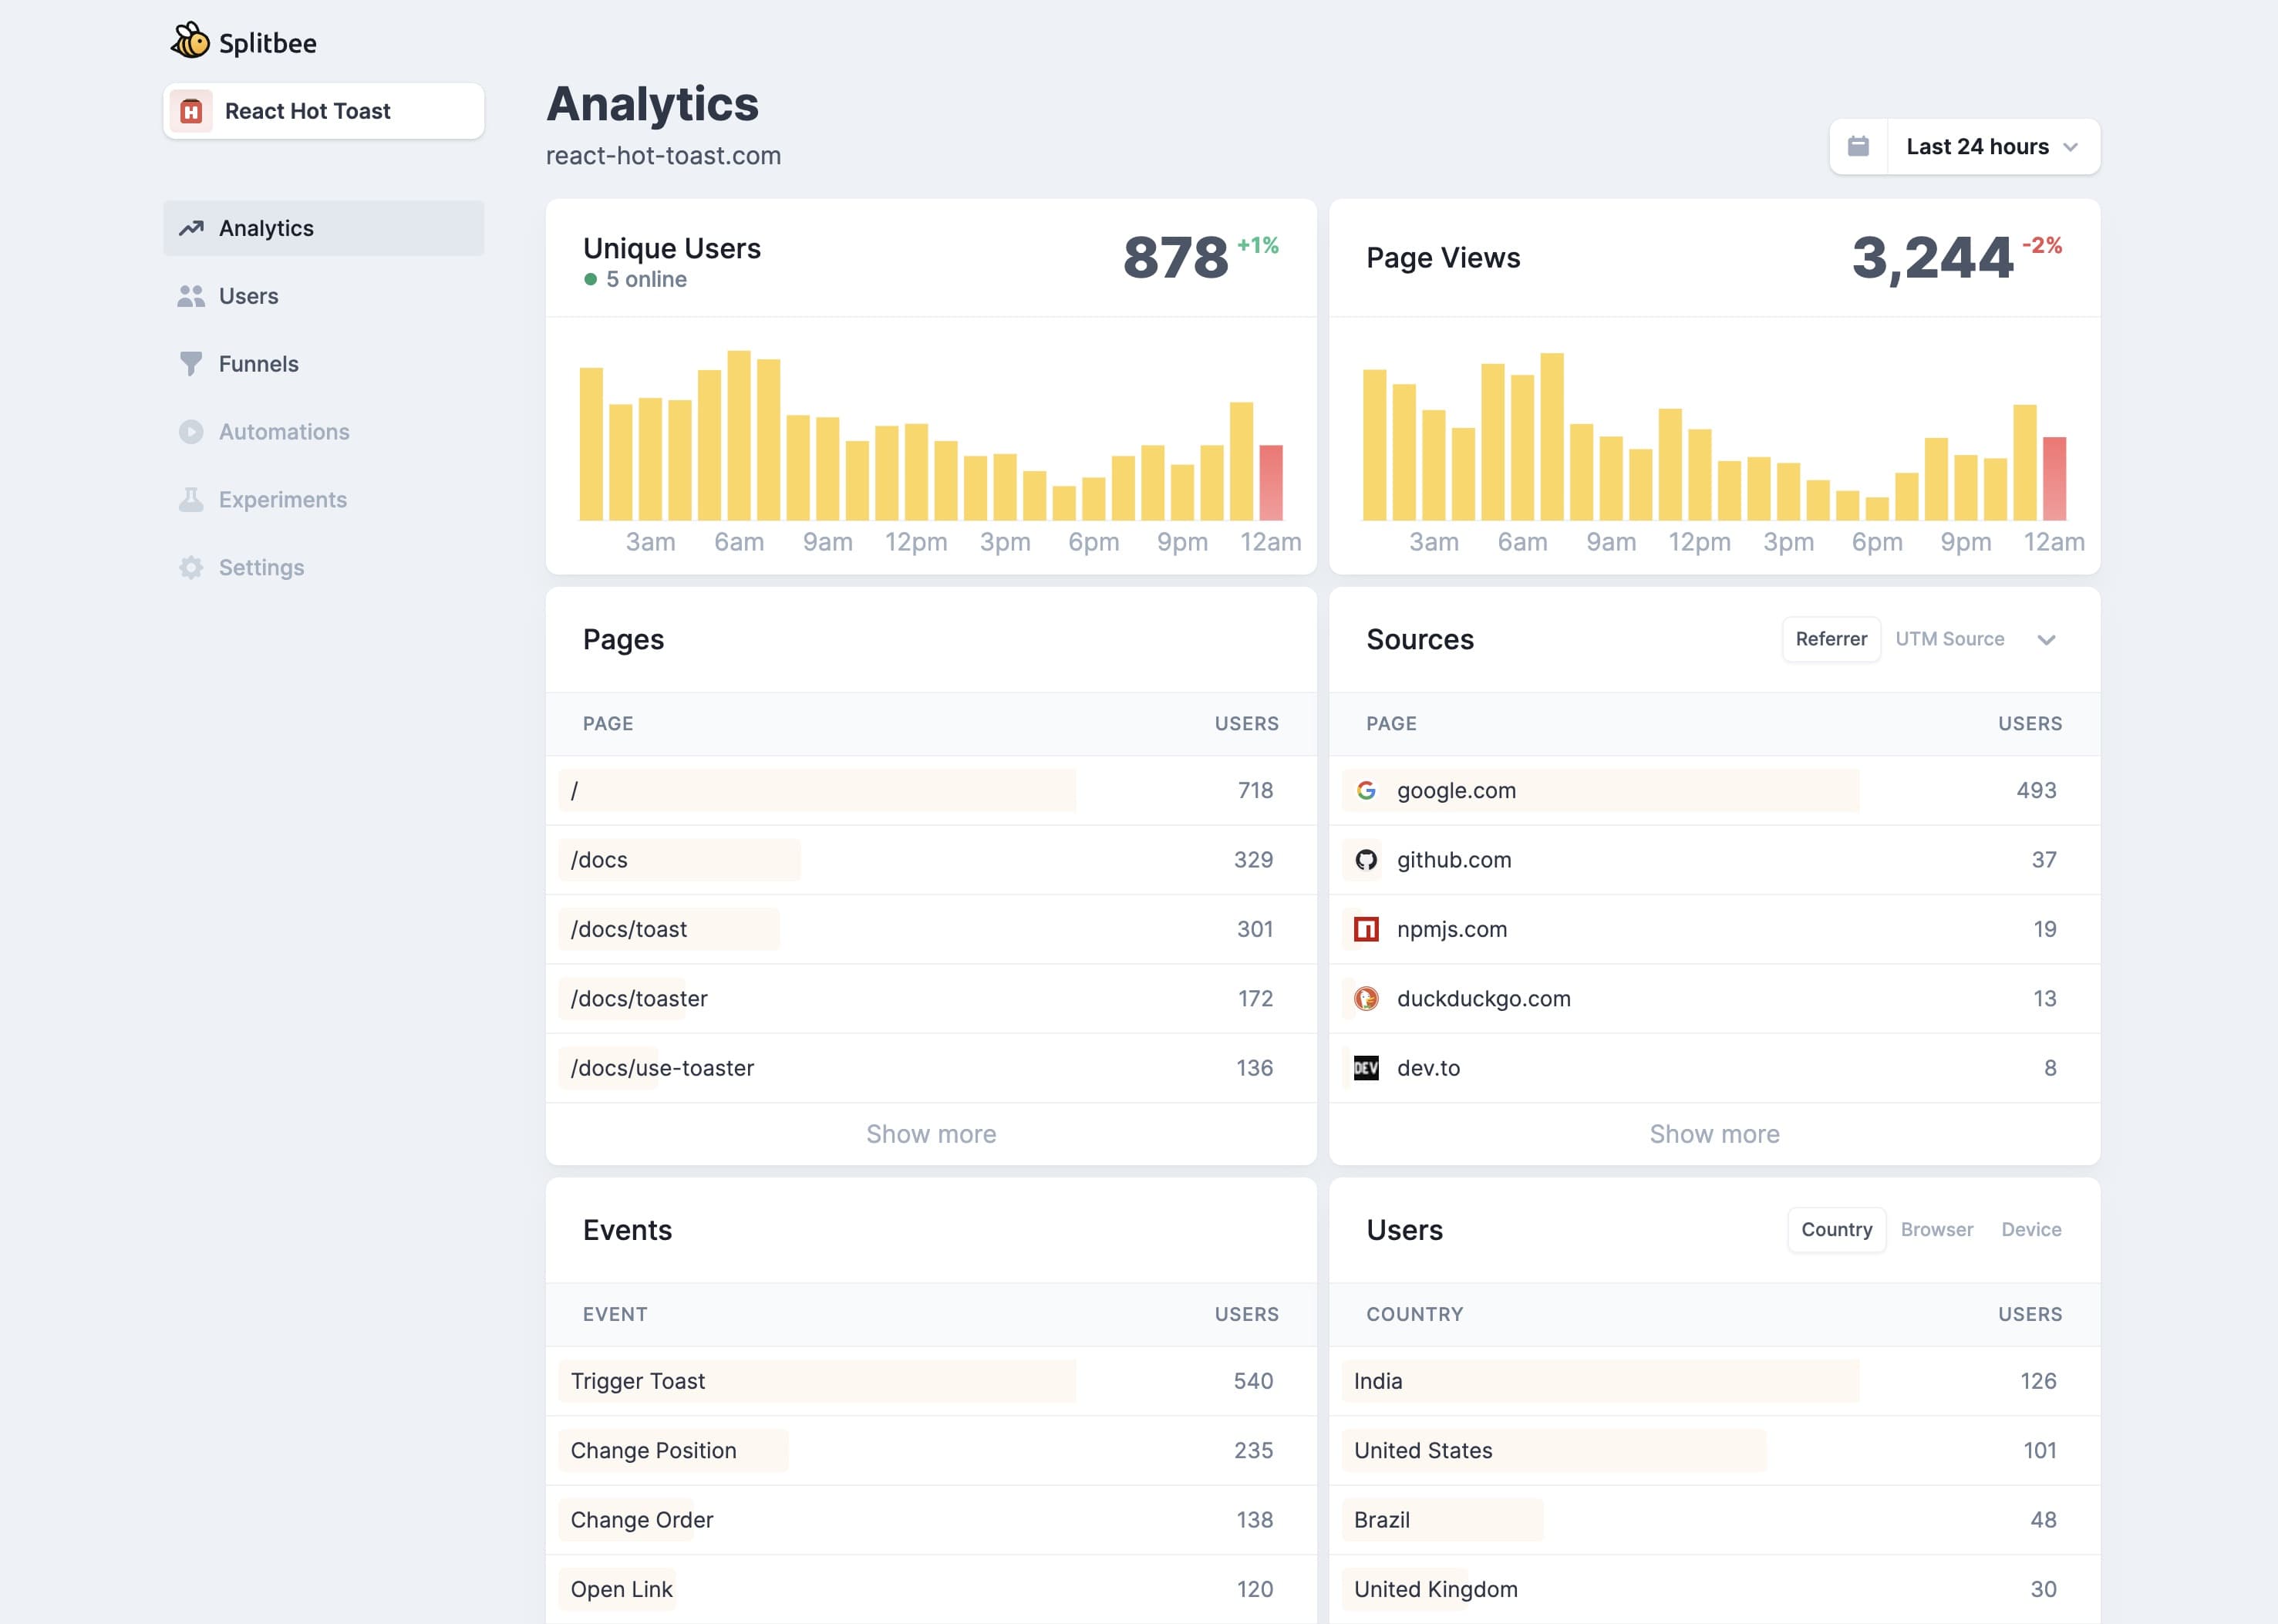Open the React Hot Toast project selector
Image resolution: width=2278 pixels, height=1624 pixels.
[x=324, y=111]
